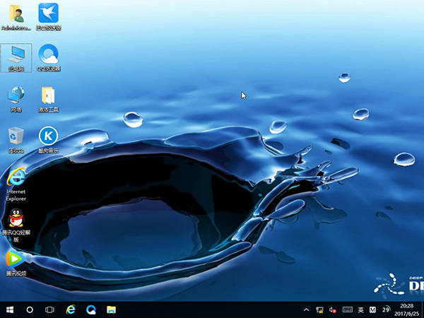Image resolution: width=424 pixels, height=318 pixels.
Task: Open the QQ浏览器 desktop shortcut
Action: click(x=48, y=55)
